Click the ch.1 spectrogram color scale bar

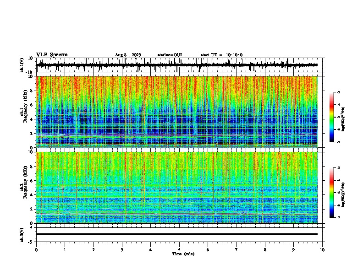coord(332,117)
